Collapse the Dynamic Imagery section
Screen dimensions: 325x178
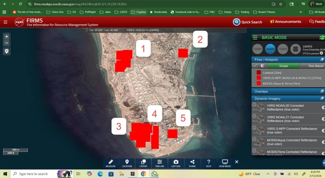click(x=322, y=98)
